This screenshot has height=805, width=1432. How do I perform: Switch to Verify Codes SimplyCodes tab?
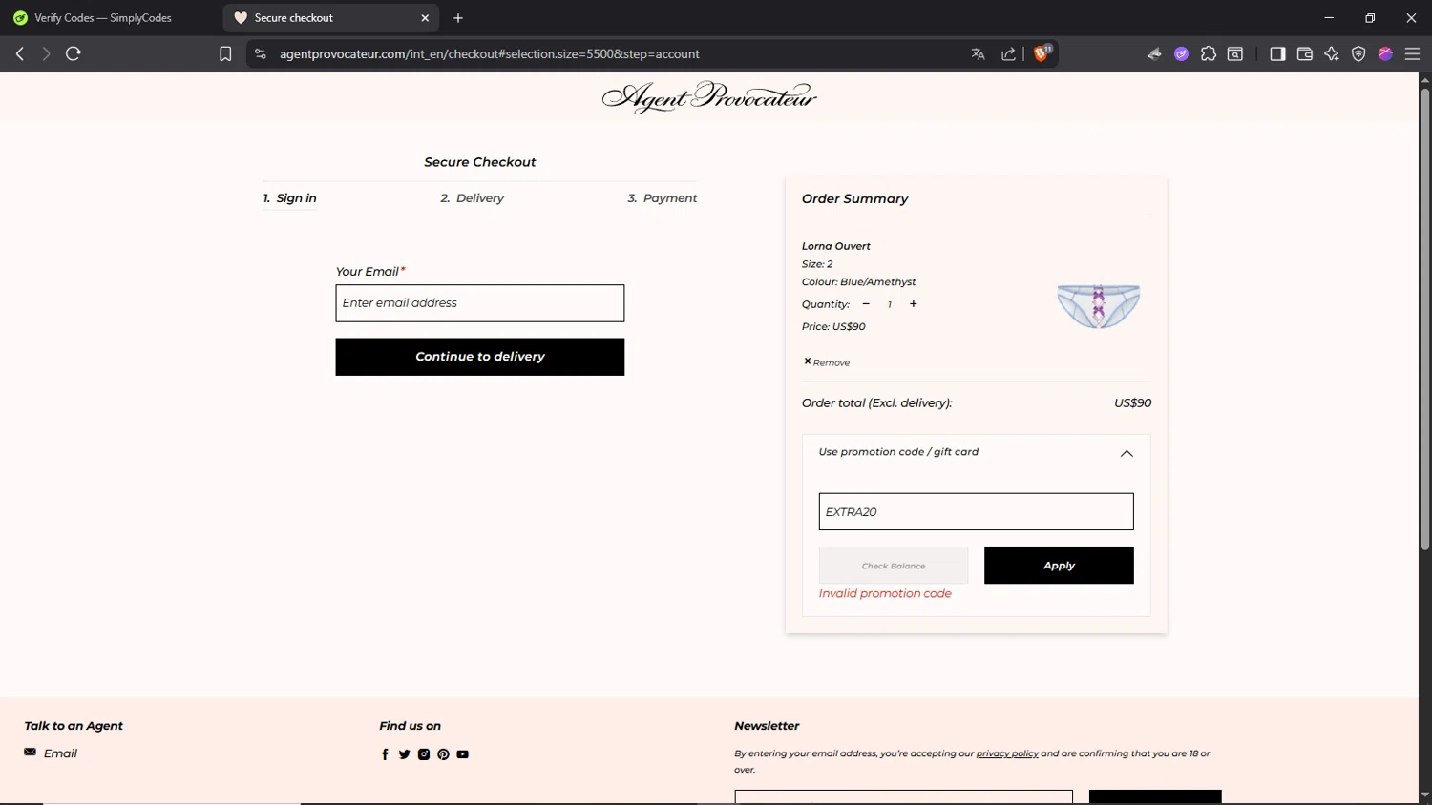tap(103, 18)
